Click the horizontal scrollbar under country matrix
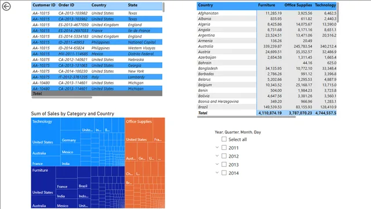Viewport: 371px width, 209px height. (x=246, y=117)
